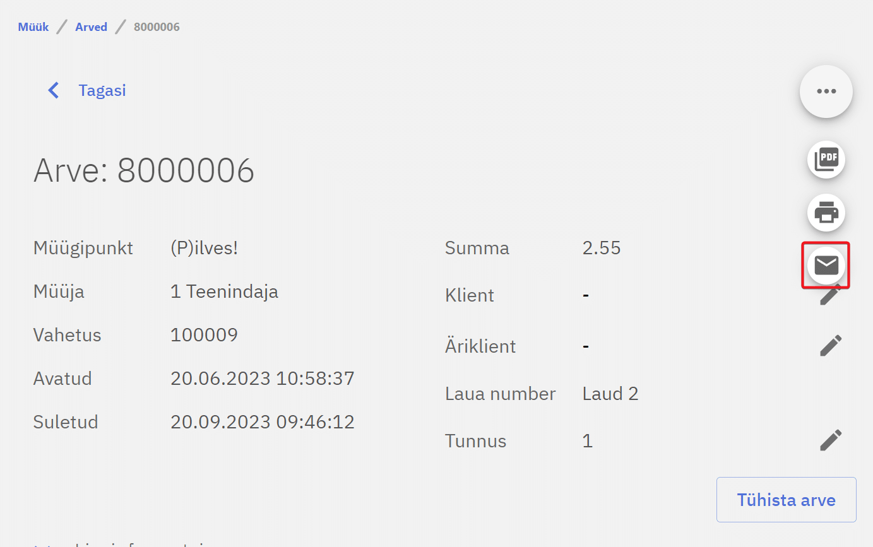Go to Müük in the breadcrumb
873x547 pixels.
pos(33,27)
